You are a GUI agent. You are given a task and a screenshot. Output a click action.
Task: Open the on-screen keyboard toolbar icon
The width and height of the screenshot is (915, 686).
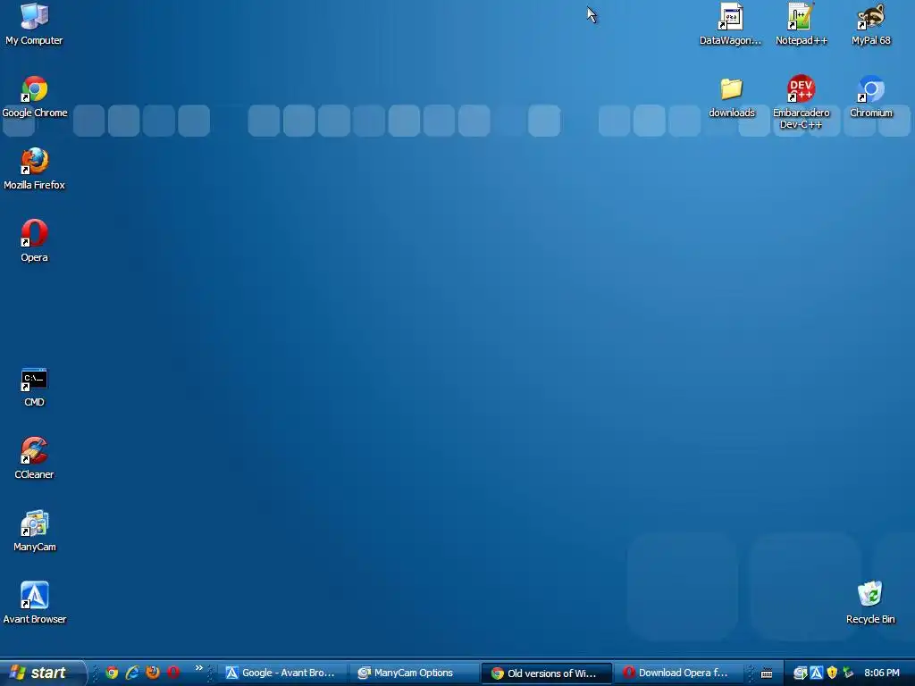click(x=767, y=673)
